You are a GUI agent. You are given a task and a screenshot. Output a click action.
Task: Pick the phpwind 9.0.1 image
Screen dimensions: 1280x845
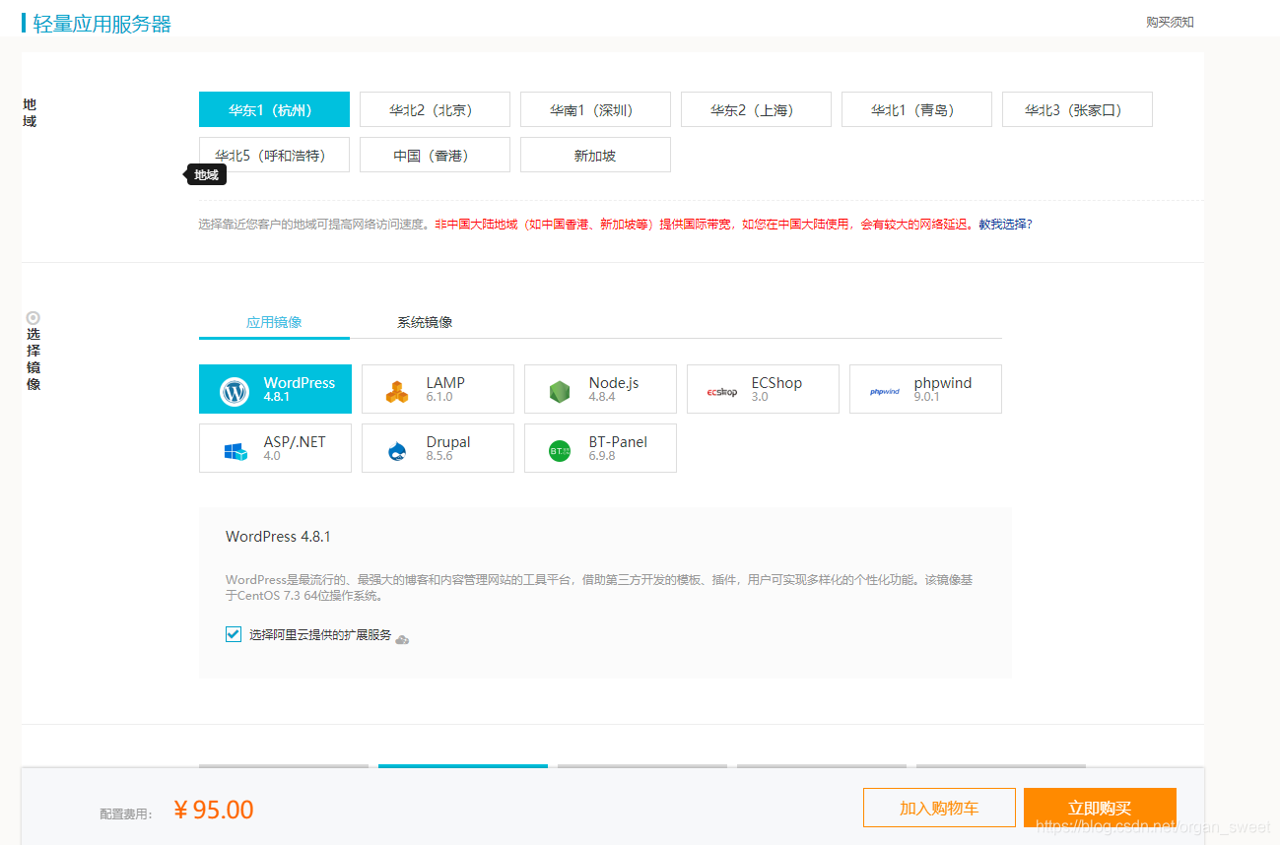(924, 388)
